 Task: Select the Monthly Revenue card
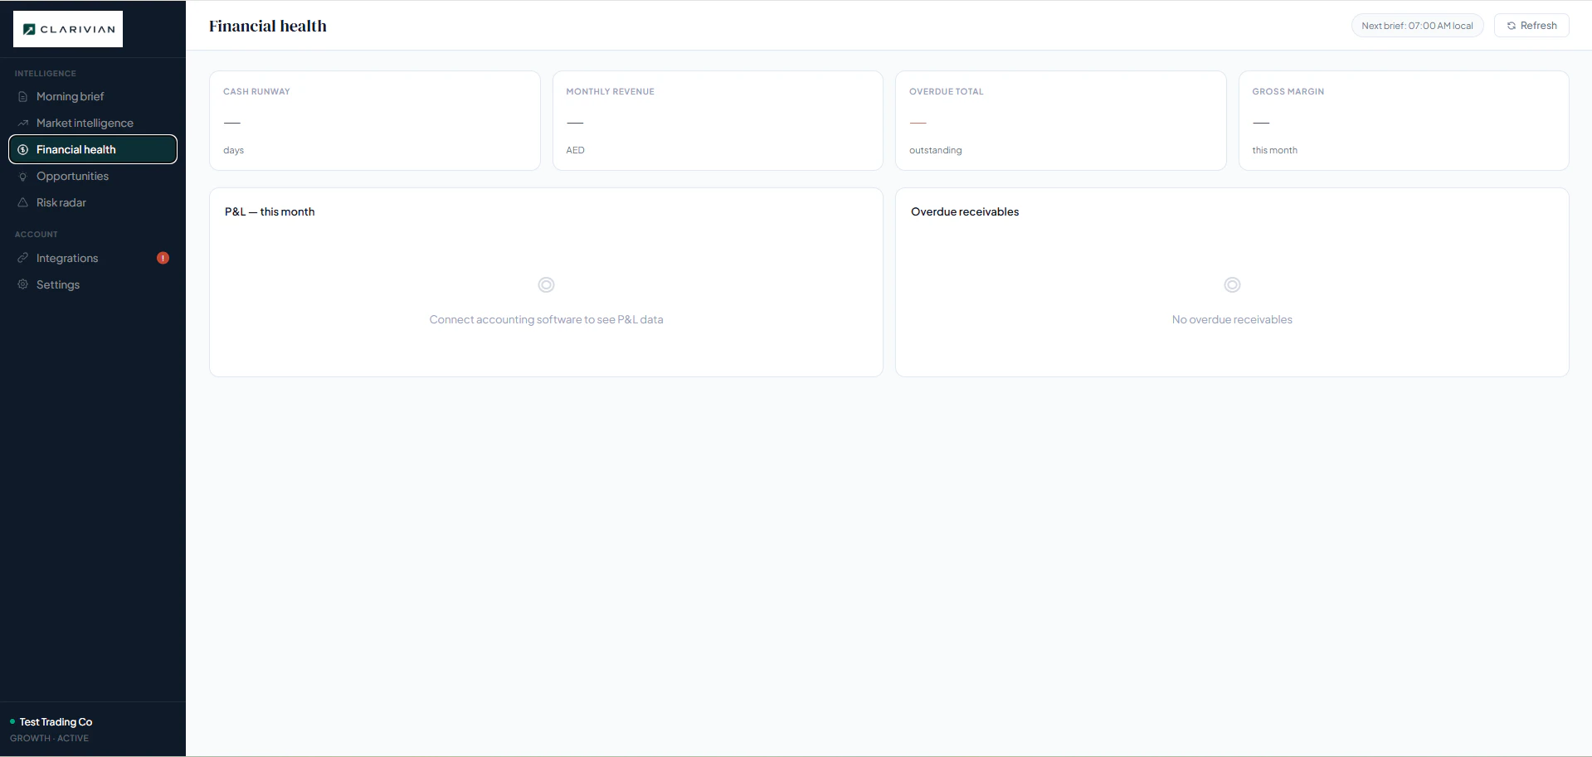pyautogui.click(x=718, y=121)
